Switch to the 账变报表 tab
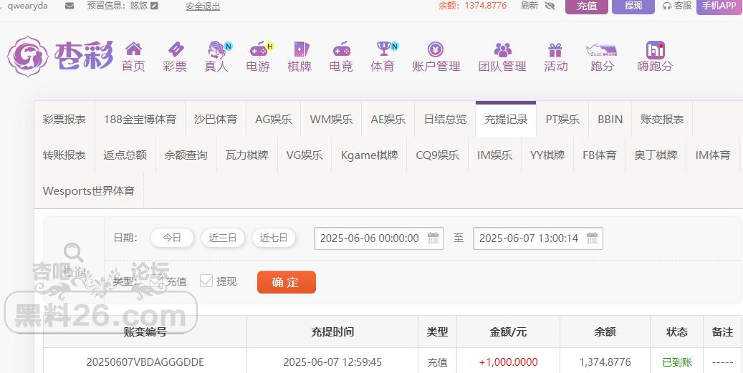 tap(662, 120)
